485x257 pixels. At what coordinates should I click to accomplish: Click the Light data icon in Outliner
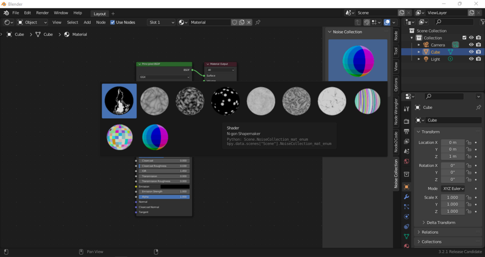coord(450,59)
